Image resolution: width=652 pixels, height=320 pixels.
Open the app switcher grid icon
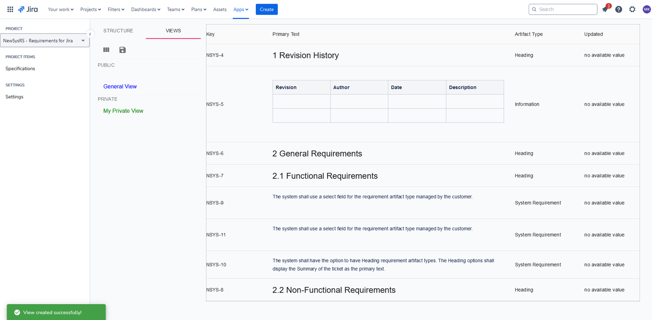[x=10, y=9]
